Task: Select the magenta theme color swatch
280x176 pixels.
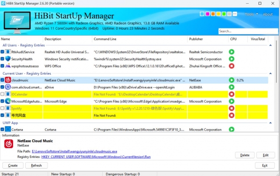Action: tap(208, 14)
